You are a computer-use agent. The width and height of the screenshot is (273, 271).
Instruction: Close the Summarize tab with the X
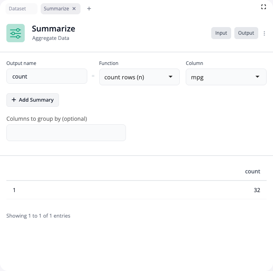coord(74,8)
